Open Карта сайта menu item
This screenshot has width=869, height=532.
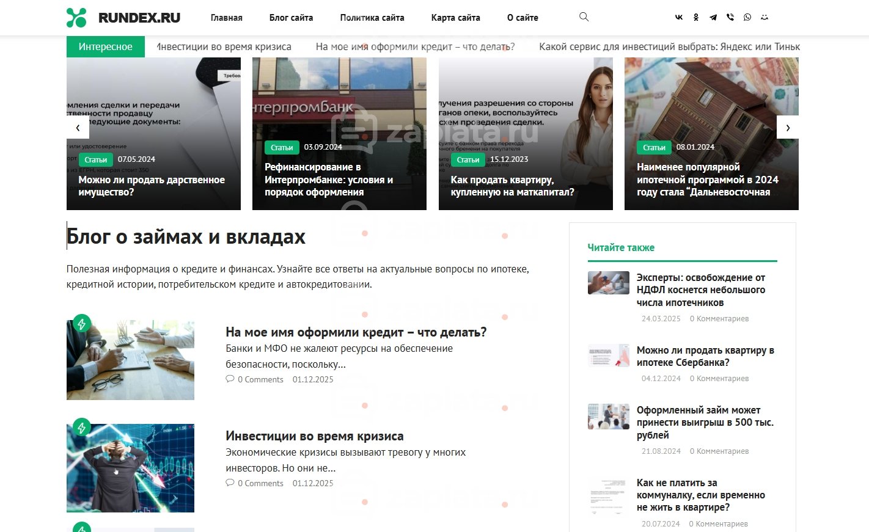click(456, 18)
